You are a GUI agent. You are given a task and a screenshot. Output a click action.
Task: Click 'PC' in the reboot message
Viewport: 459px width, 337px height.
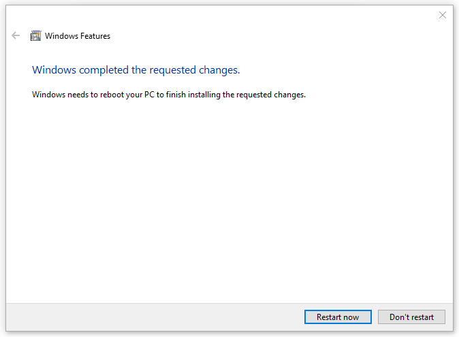pyautogui.click(x=149, y=95)
